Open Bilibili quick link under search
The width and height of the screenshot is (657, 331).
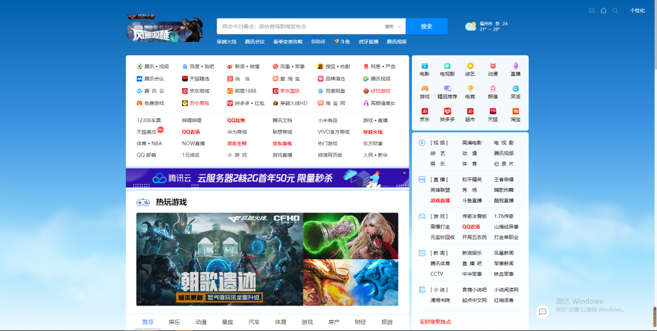click(318, 41)
